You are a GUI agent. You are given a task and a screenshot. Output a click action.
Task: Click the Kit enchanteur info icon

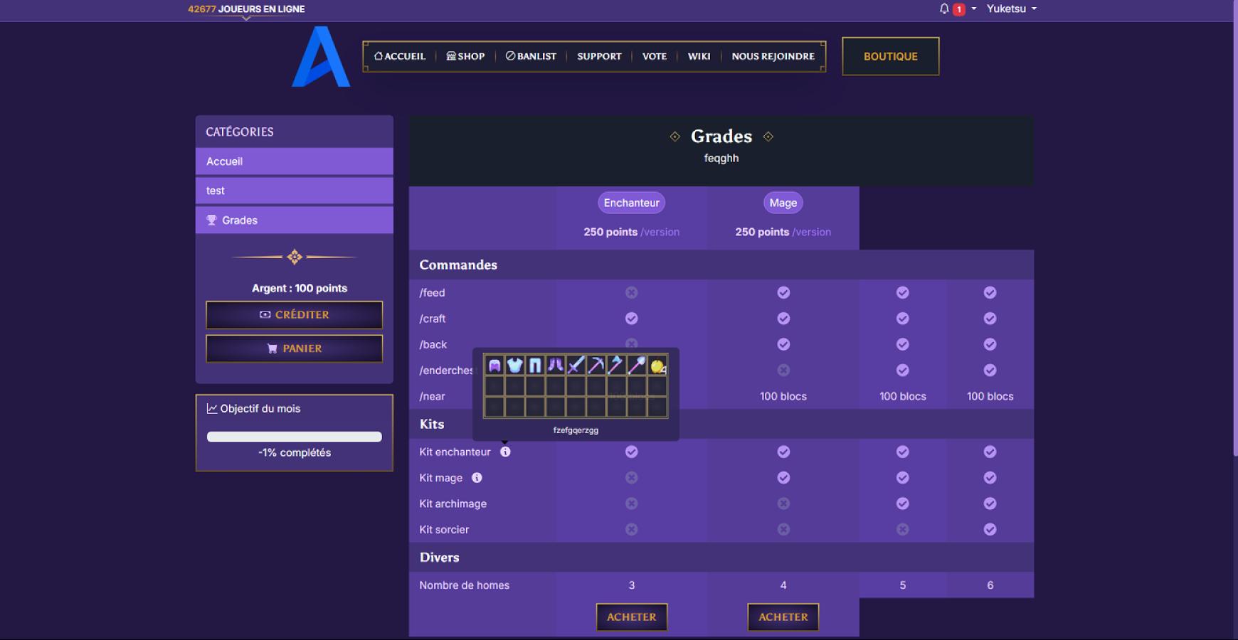click(505, 452)
